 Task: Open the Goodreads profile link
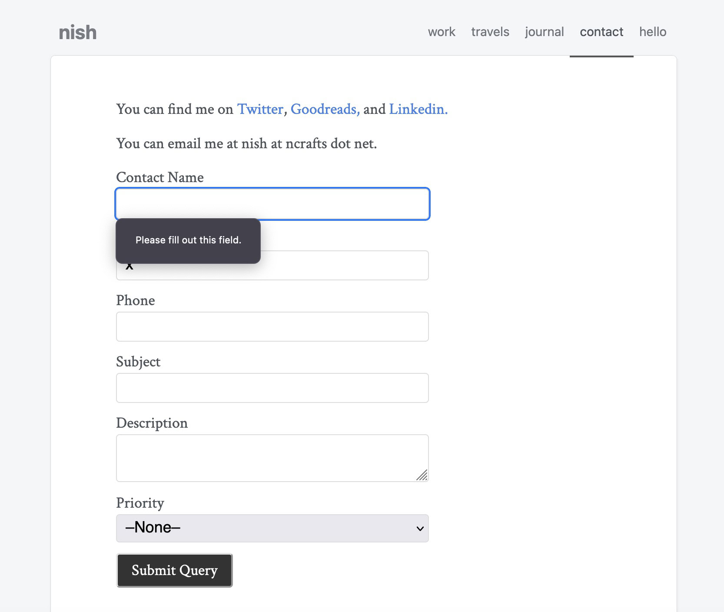(x=325, y=109)
